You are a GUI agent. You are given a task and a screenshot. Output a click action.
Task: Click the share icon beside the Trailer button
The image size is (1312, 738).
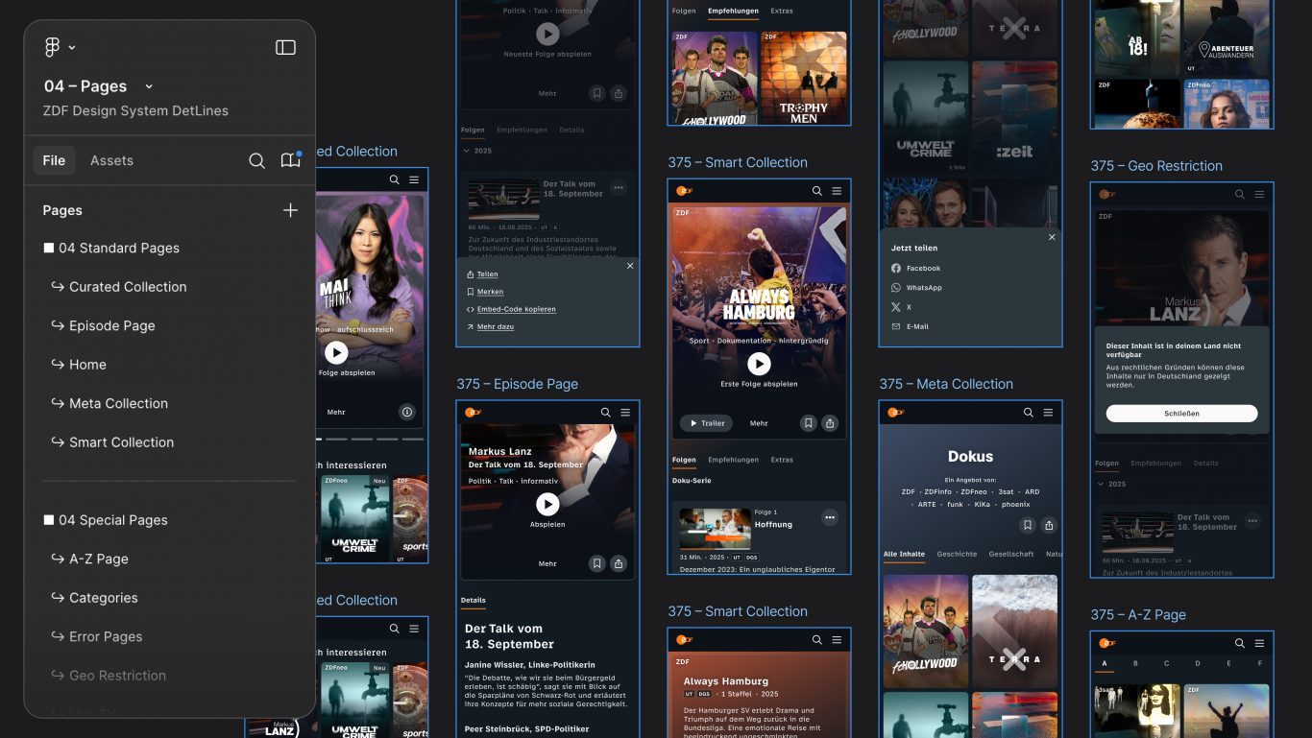[830, 423]
